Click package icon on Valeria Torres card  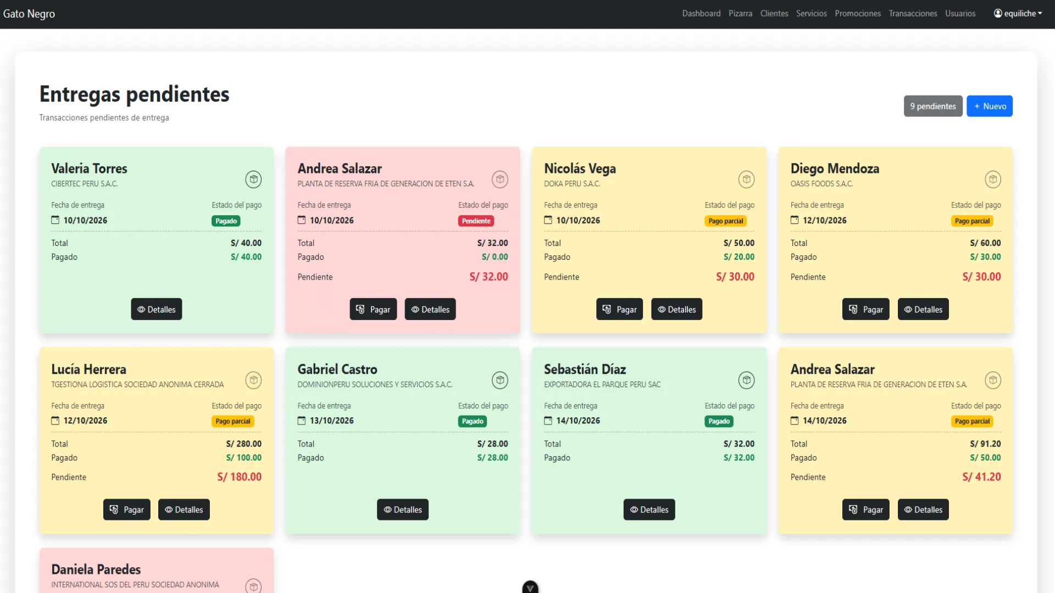pos(253,180)
